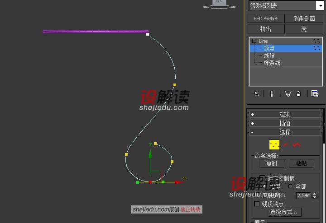The image size is (326, 223).
Task: Apply the FFD 4x4x4 modifier button
Action: (266, 19)
